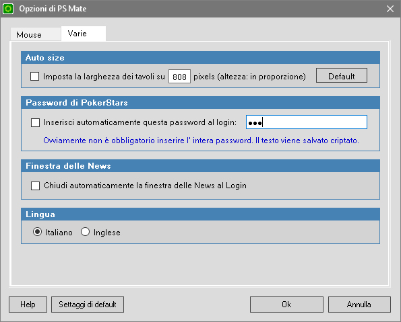
Task: Switch to the Mouse tab
Action: pos(36,34)
